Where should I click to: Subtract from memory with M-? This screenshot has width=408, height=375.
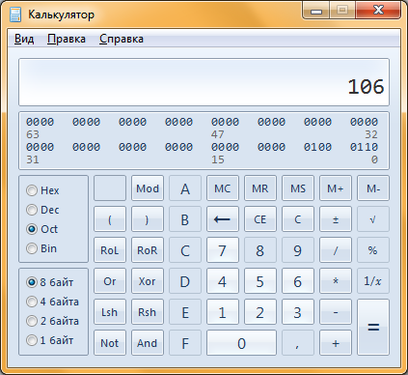pos(373,188)
